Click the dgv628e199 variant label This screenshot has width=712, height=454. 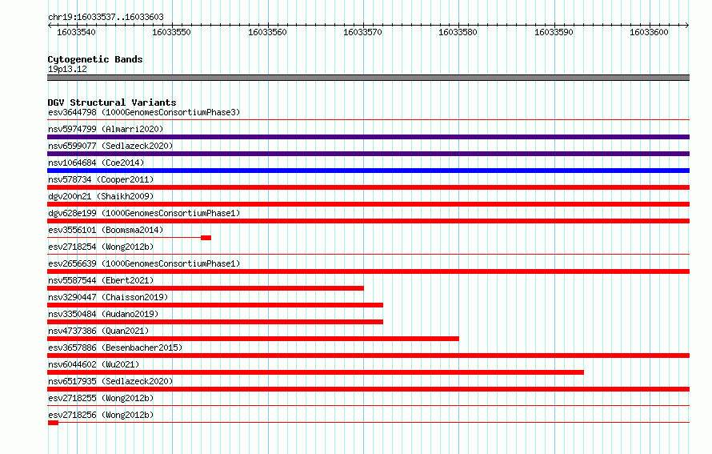coord(144,213)
